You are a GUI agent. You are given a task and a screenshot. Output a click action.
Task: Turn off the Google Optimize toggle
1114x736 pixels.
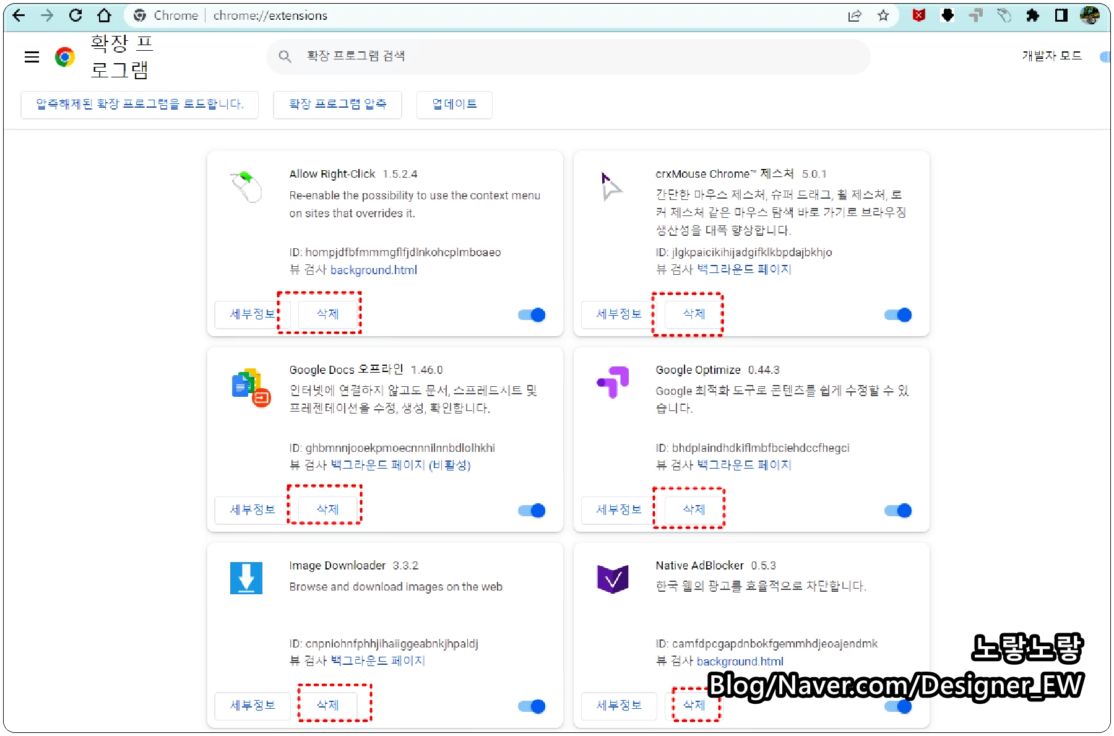(898, 511)
